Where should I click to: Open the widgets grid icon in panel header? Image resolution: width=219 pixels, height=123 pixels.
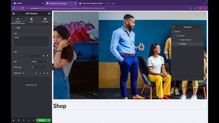tap(49, 14)
